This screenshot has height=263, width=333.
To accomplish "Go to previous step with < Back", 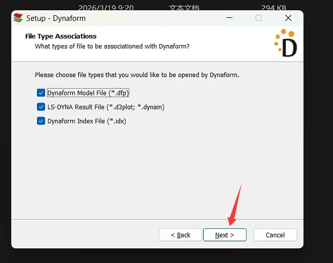I will (x=180, y=235).
